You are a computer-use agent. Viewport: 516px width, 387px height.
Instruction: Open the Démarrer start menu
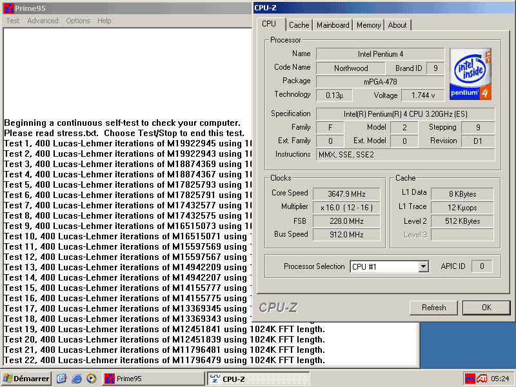pos(26,379)
